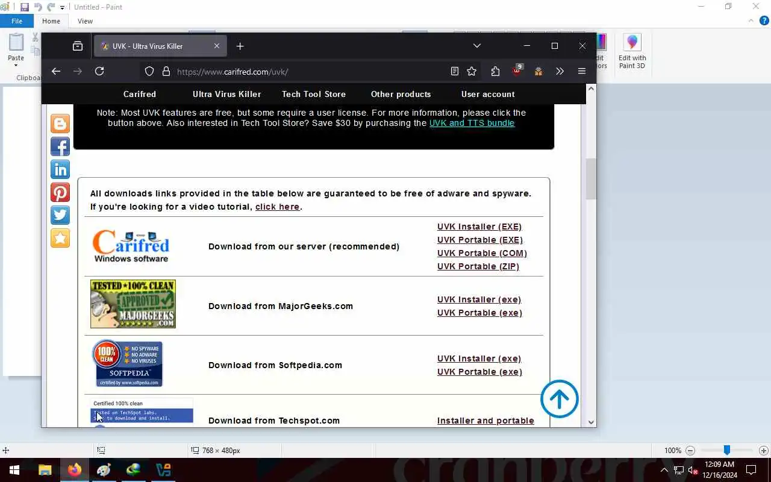The image size is (771, 482).
Task: Open User account menu item
Action: pyautogui.click(x=488, y=94)
